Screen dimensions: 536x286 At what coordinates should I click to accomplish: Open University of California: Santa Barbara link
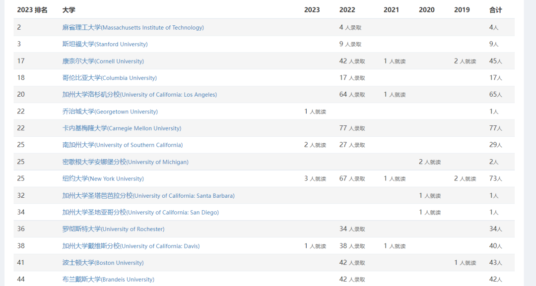point(148,196)
